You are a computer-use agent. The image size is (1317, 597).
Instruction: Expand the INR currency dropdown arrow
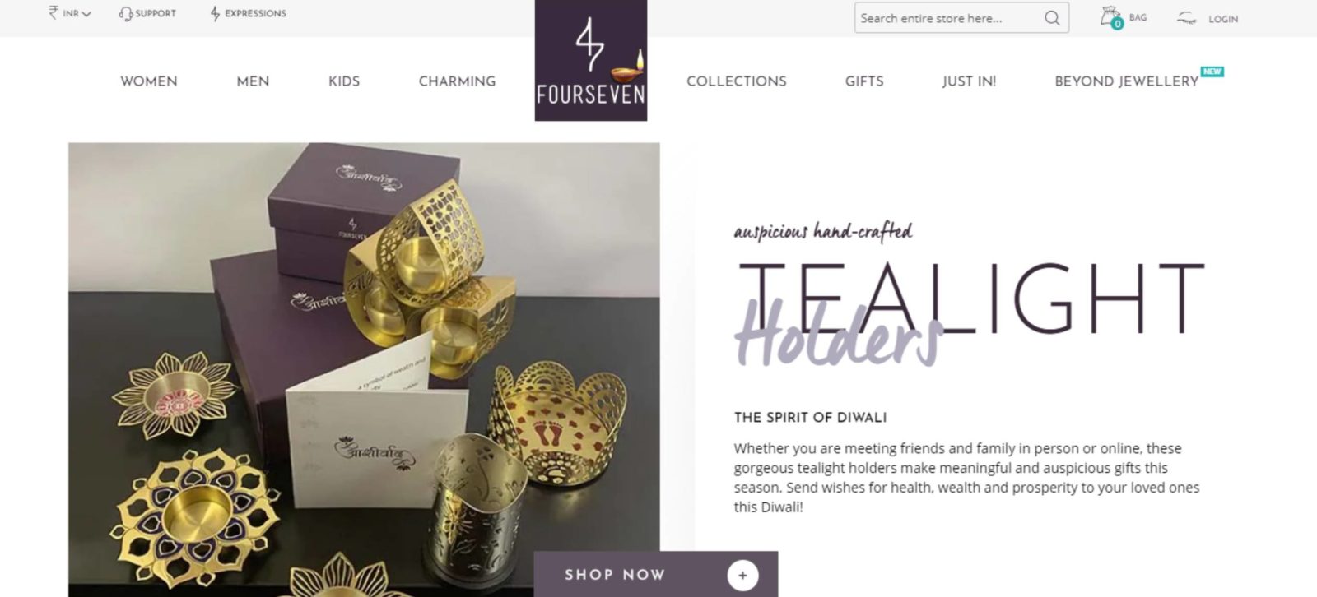tap(86, 14)
